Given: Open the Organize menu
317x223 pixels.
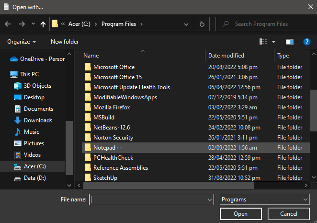Looking at the screenshot, I should [x=22, y=42].
